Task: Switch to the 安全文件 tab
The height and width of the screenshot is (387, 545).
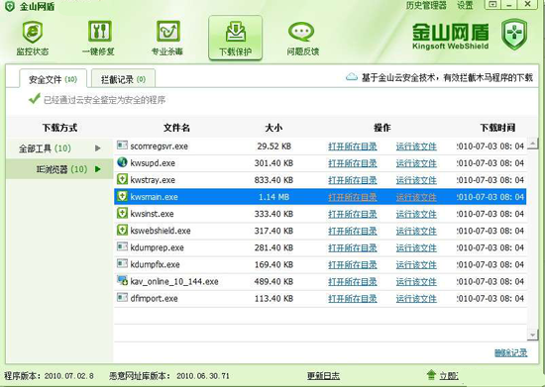Action: [53, 79]
